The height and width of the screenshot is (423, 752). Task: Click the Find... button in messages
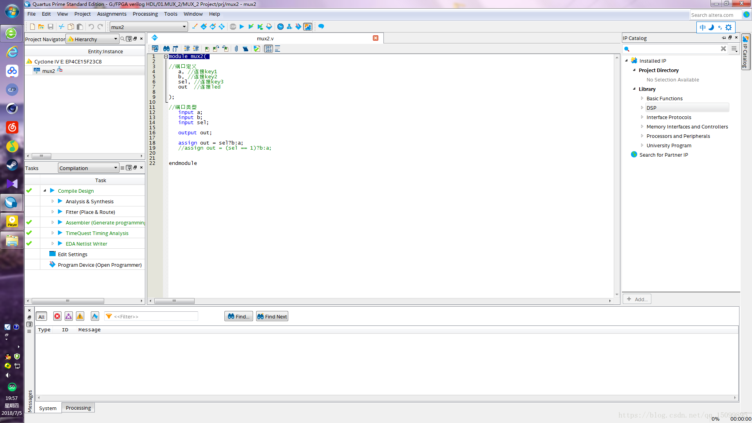239,316
